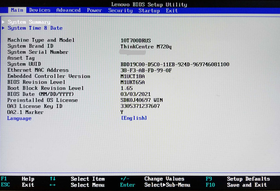Image resolution: width=280 pixels, height=191 pixels.
Task: Click the Machine Type and Model label
Action: pyautogui.click(x=41, y=40)
